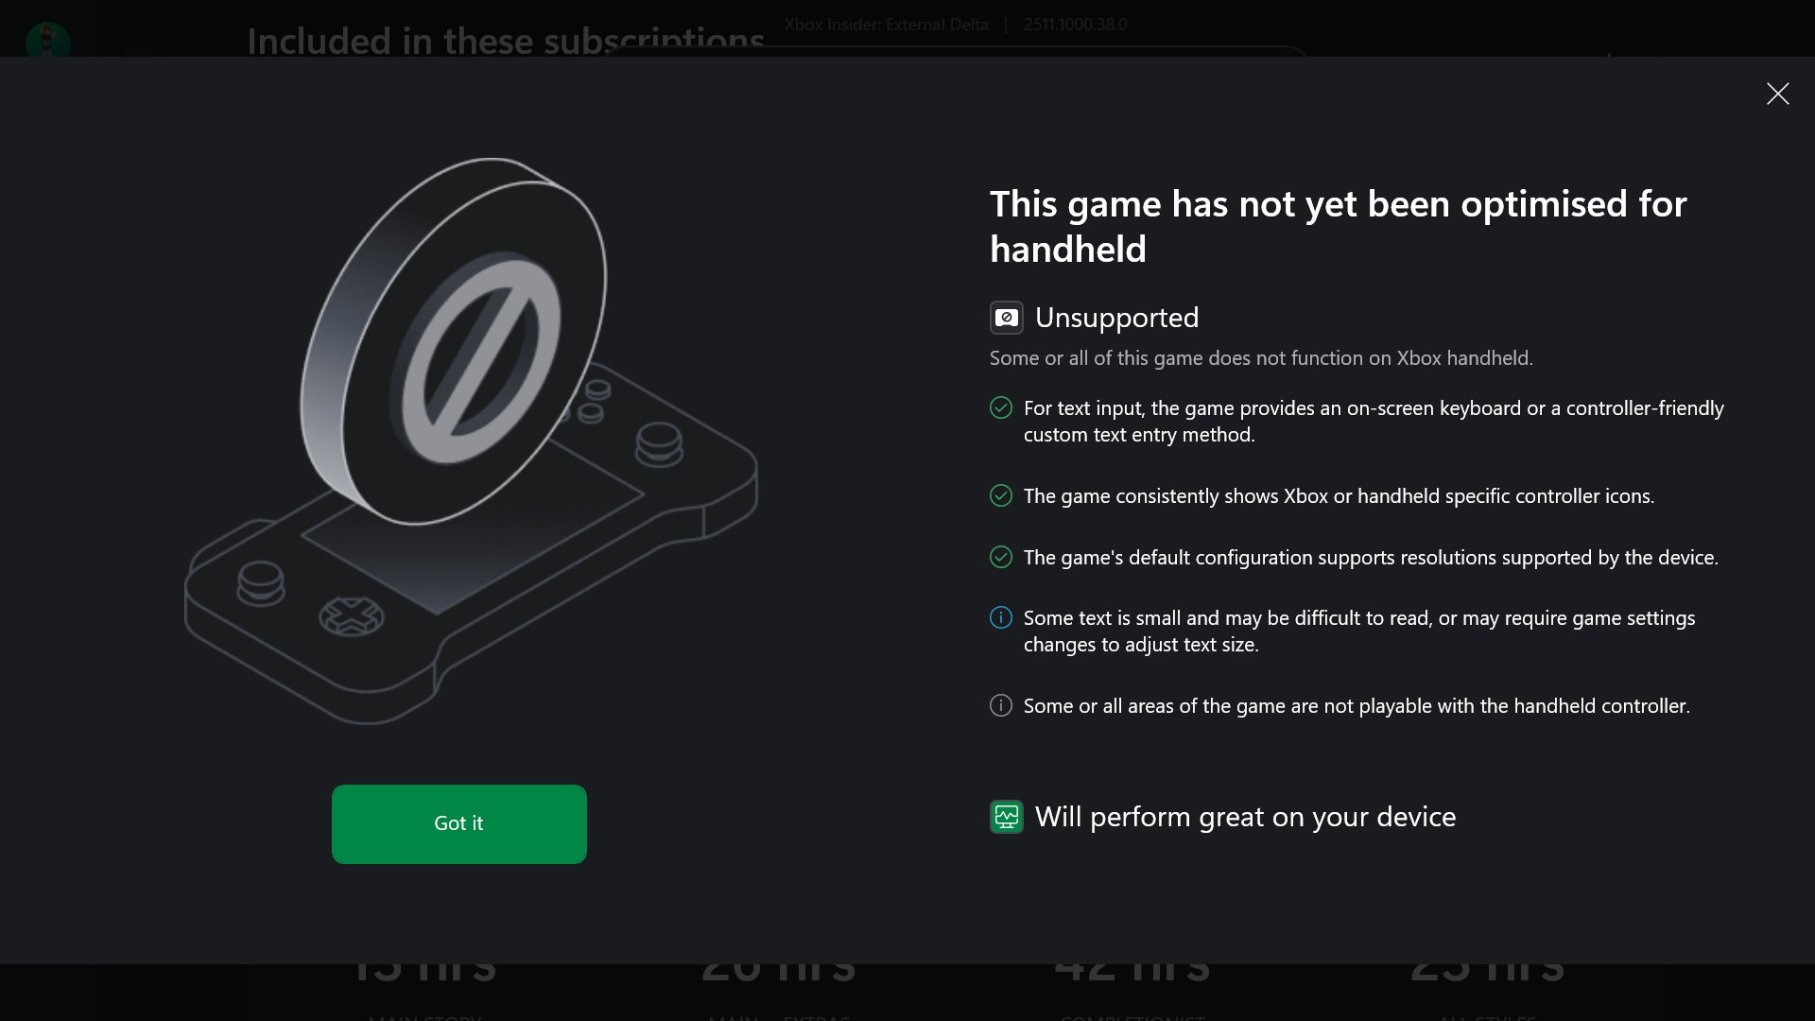This screenshot has width=1815, height=1021.
Task: Click the blue info icon about small text
Action: coord(1001,617)
